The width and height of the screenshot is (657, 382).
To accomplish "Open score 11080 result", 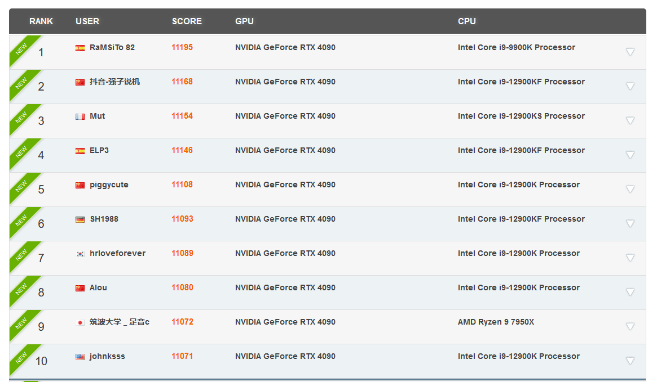I will click(182, 287).
